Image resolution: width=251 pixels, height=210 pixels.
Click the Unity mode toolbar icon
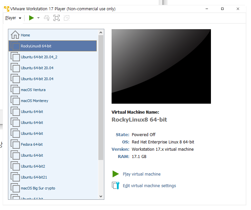[67, 18]
